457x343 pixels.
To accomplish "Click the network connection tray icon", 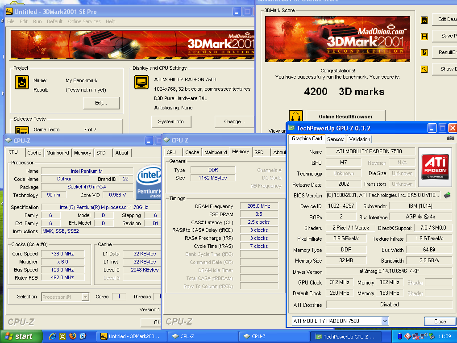I will click(x=416, y=336).
